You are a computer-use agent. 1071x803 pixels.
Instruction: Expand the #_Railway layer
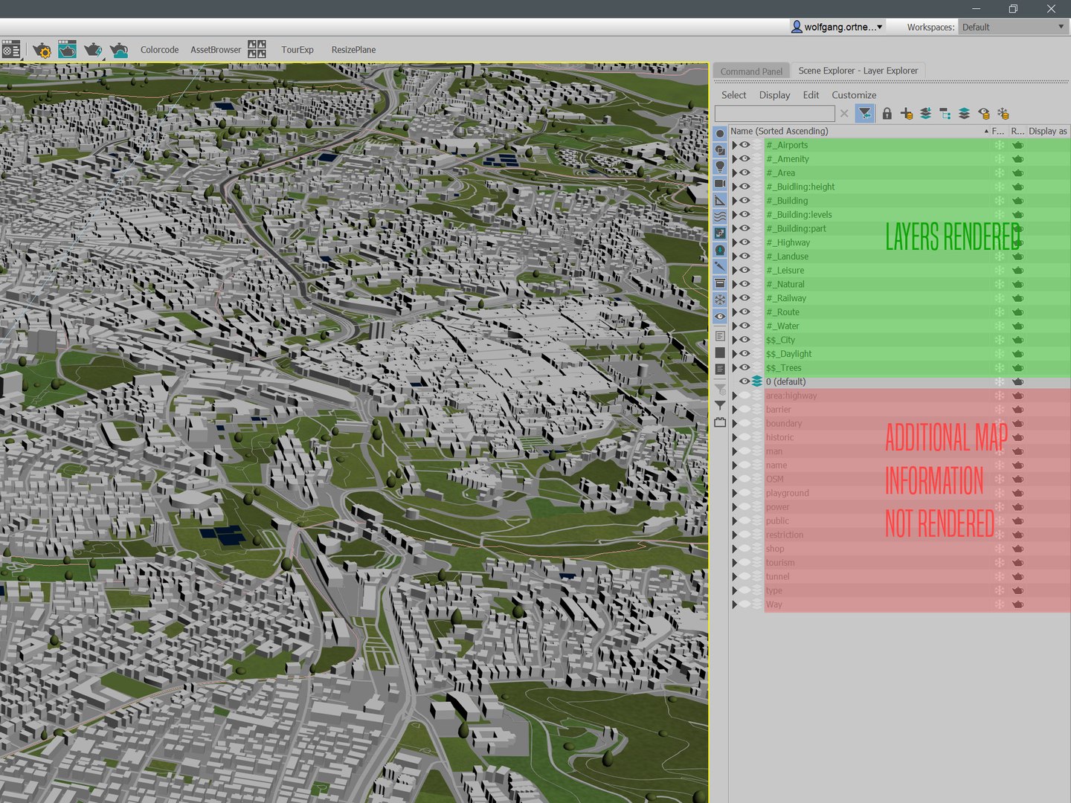pyautogui.click(x=734, y=298)
